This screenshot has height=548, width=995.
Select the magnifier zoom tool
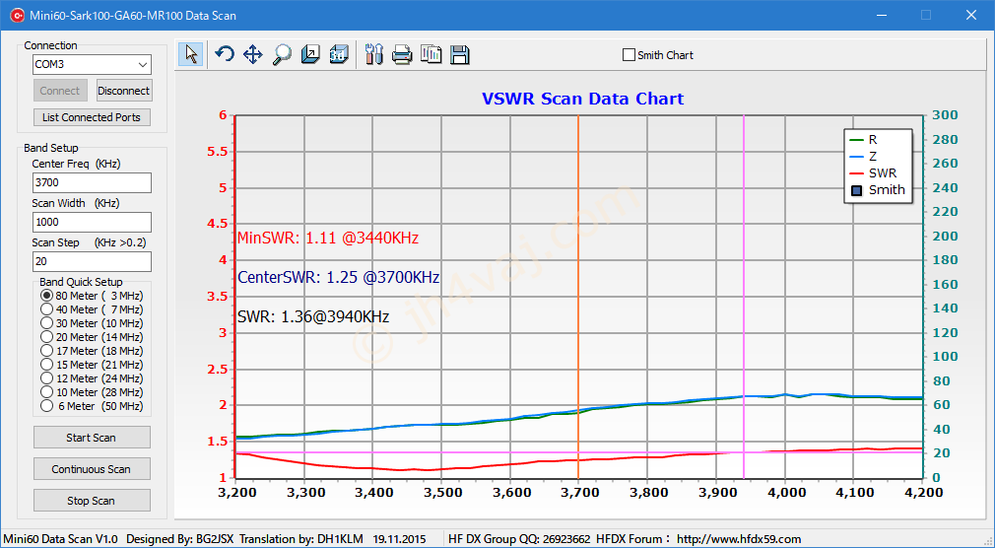click(282, 54)
